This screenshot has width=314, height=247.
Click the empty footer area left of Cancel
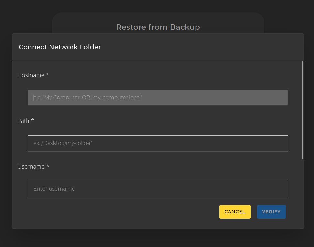[x=113, y=212]
